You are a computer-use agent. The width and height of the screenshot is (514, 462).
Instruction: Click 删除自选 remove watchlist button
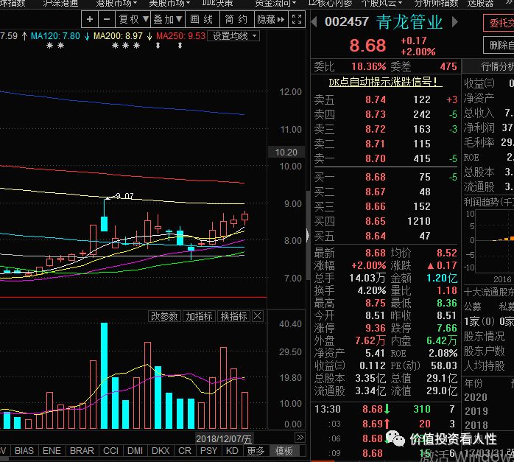point(499,45)
